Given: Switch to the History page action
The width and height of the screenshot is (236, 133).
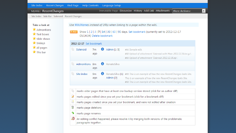Looking at the screenshot, I should click(x=138, y=11).
